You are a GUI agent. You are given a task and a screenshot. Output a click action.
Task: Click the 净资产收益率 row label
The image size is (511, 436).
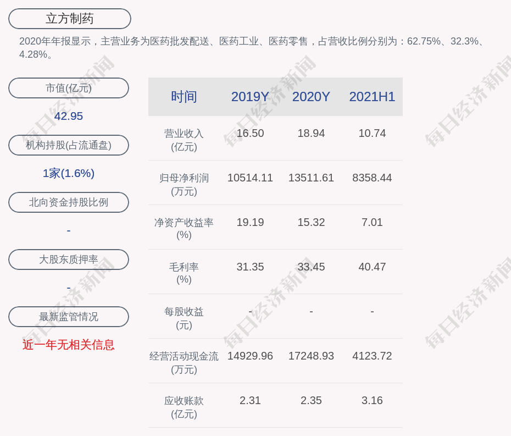184,228
